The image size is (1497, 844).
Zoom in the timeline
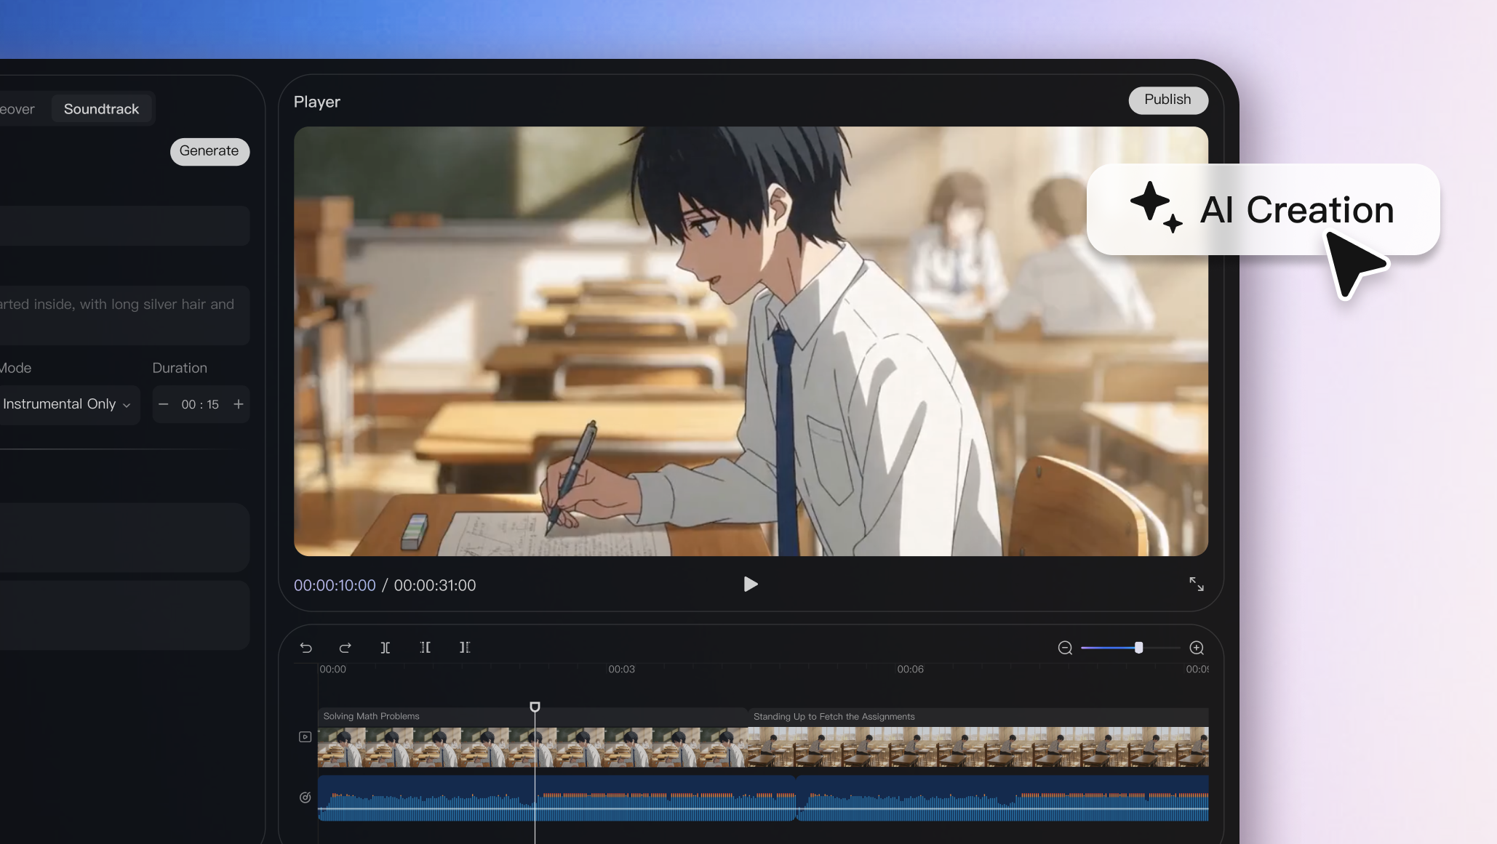[1197, 648]
